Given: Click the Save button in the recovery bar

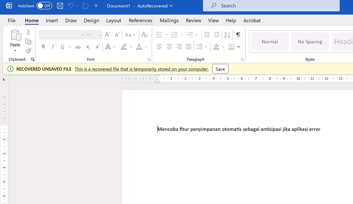Looking at the screenshot, I should pyautogui.click(x=220, y=69).
